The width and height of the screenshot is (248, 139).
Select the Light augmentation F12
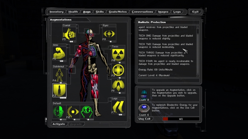click(x=73, y=112)
